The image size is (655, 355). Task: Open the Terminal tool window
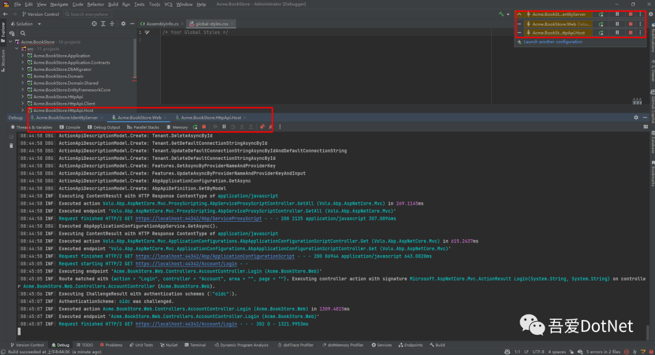(x=195, y=345)
